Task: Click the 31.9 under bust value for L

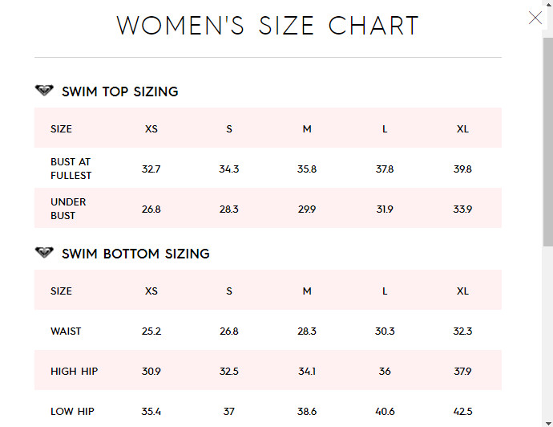Action: coord(385,209)
